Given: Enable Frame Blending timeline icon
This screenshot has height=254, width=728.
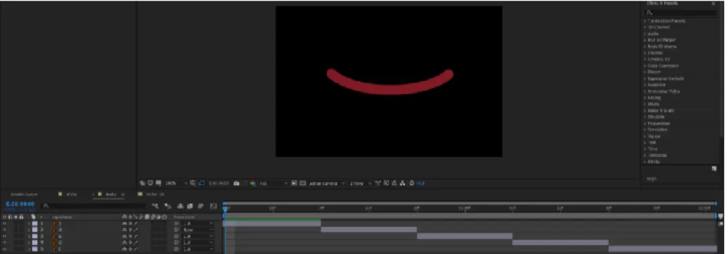Looking at the screenshot, I should [x=190, y=206].
